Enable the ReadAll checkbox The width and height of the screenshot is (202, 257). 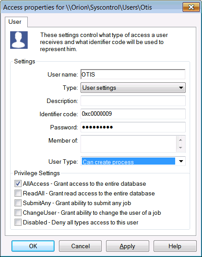click(18, 193)
